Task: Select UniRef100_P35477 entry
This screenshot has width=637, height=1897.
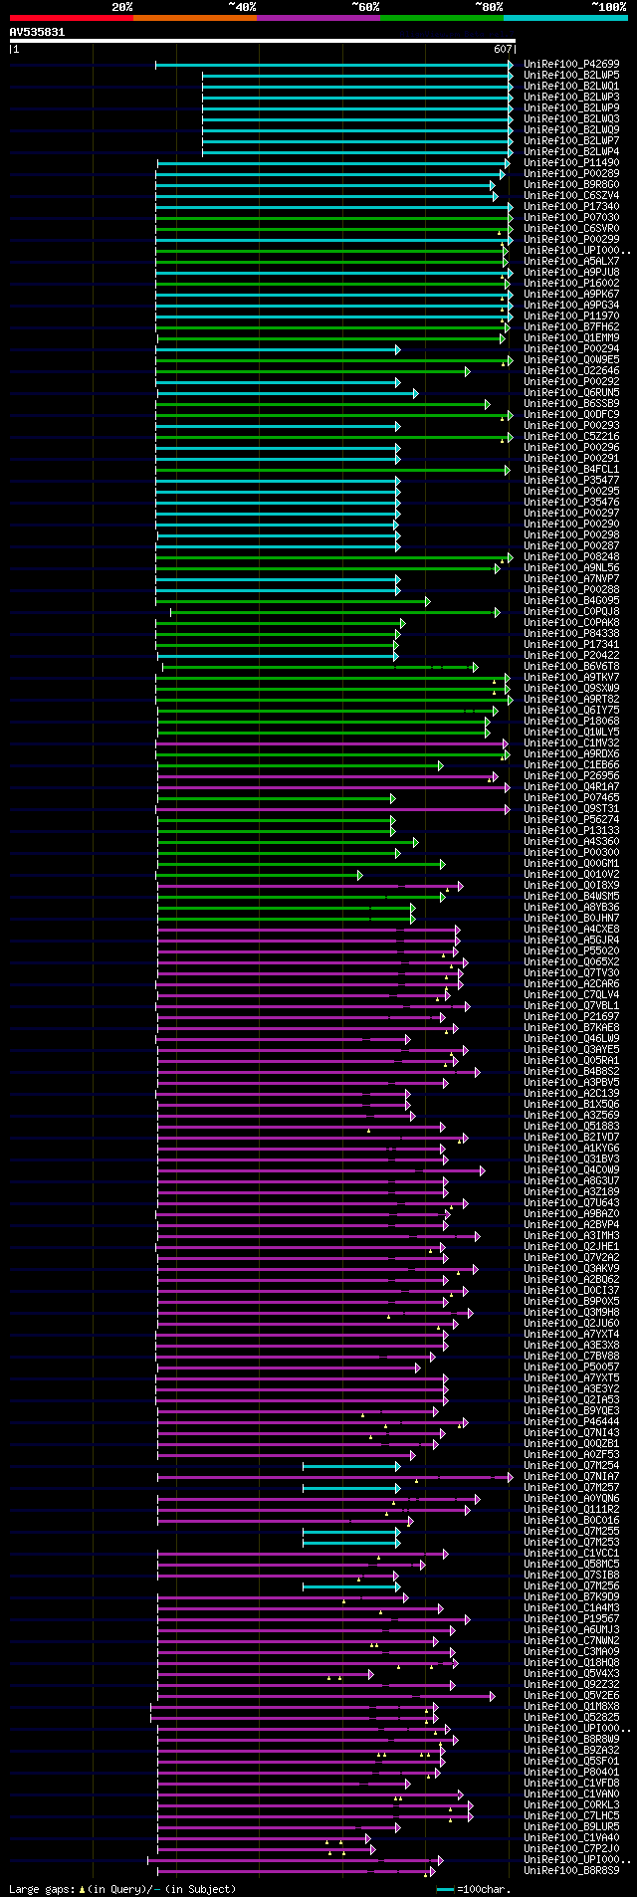Action: [571, 480]
